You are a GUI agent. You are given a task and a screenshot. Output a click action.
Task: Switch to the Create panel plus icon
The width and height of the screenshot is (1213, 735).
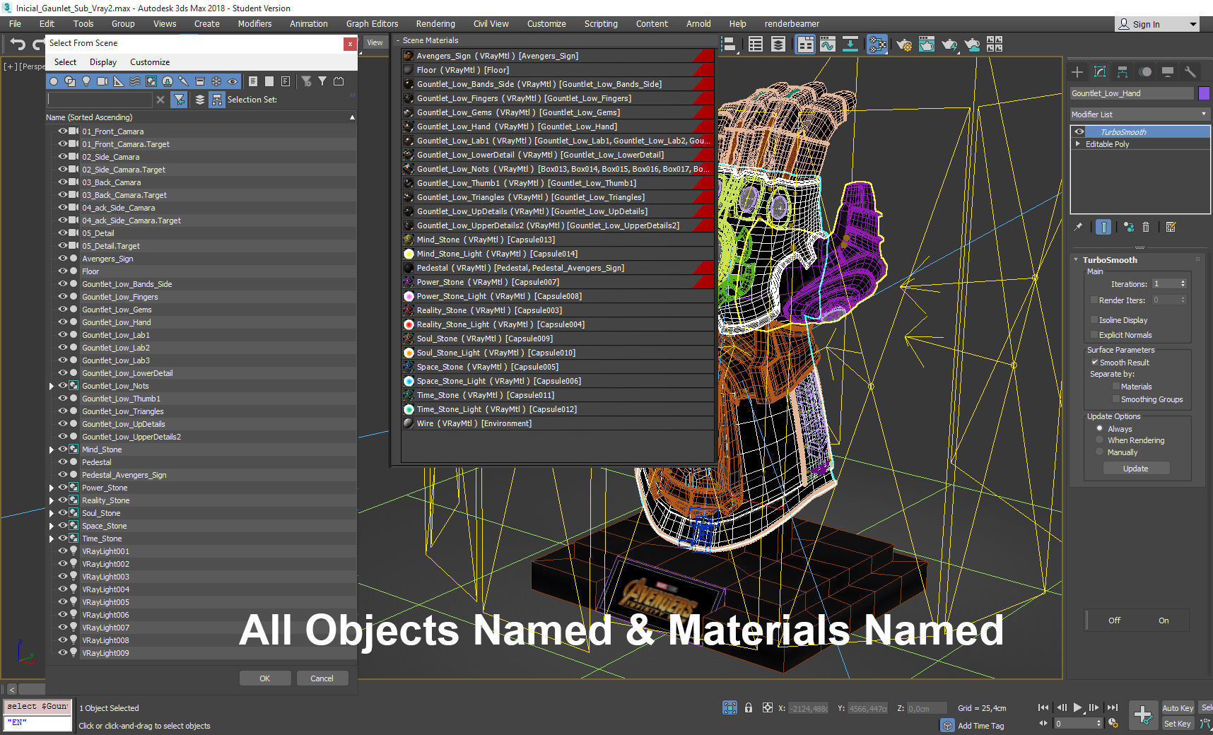[x=1077, y=71]
